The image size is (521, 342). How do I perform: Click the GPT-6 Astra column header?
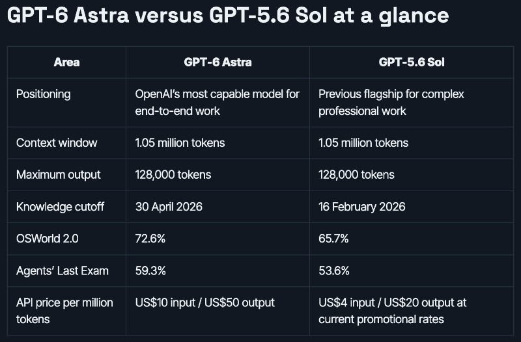click(218, 62)
